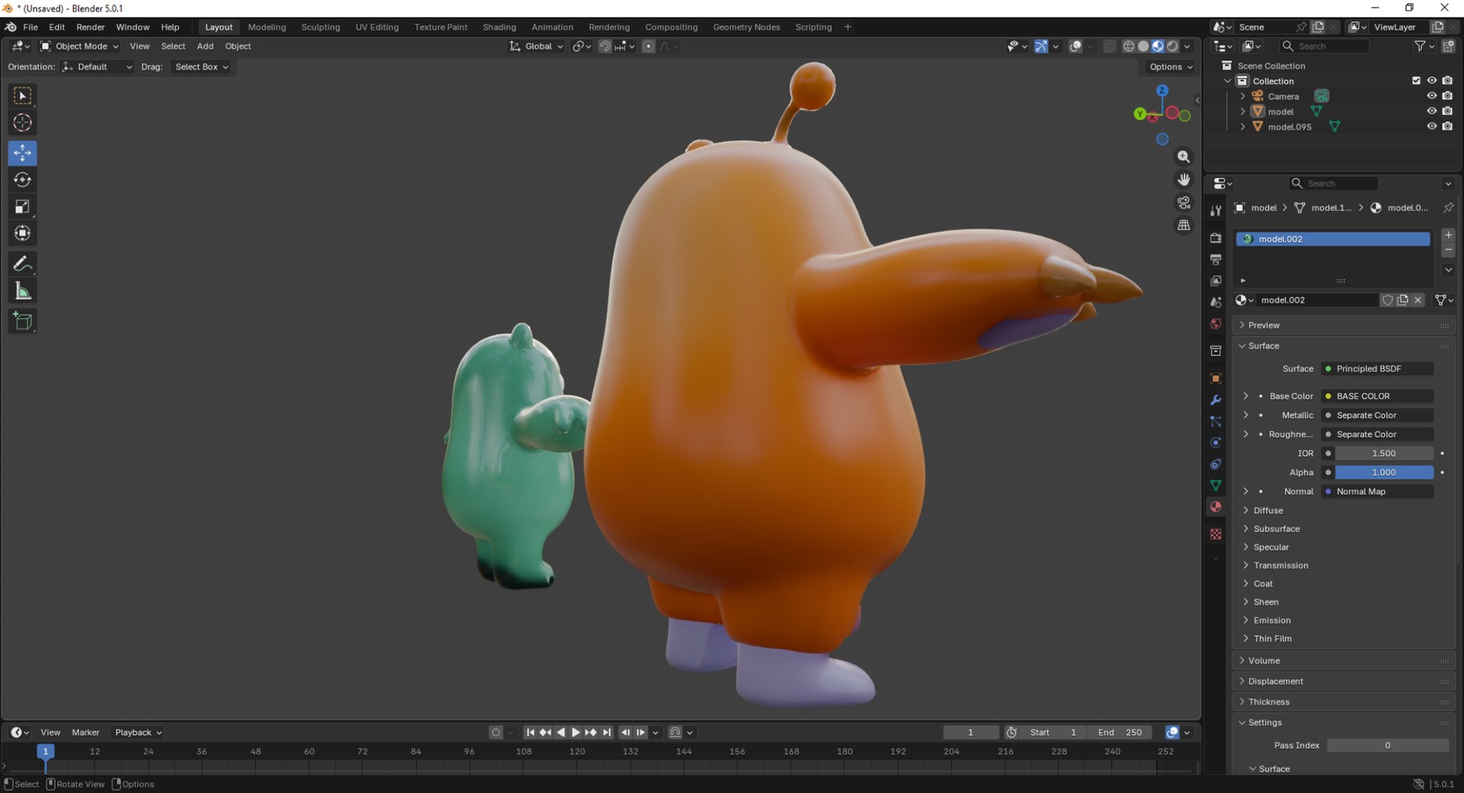
Task: Select the Measure tool
Action: pyautogui.click(x=22, y=291)
